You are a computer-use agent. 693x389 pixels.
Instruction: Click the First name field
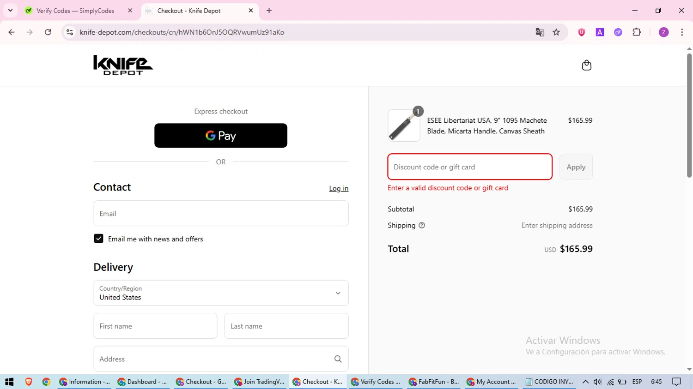point(155,326)
